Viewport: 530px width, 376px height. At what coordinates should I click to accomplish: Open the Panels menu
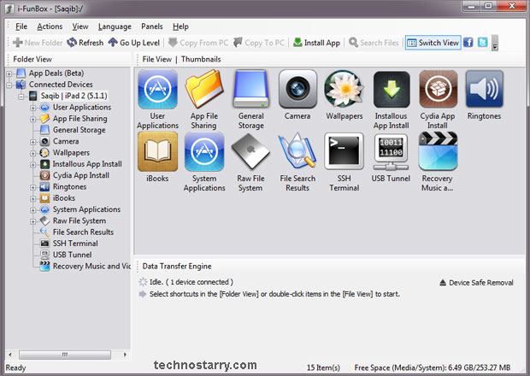pos(152,26)
